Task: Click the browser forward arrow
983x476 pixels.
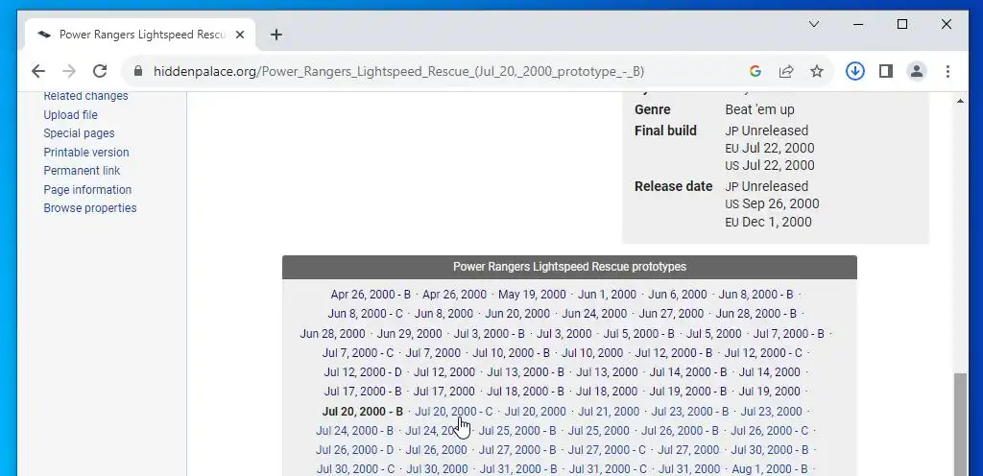Action: click(69, 71)
